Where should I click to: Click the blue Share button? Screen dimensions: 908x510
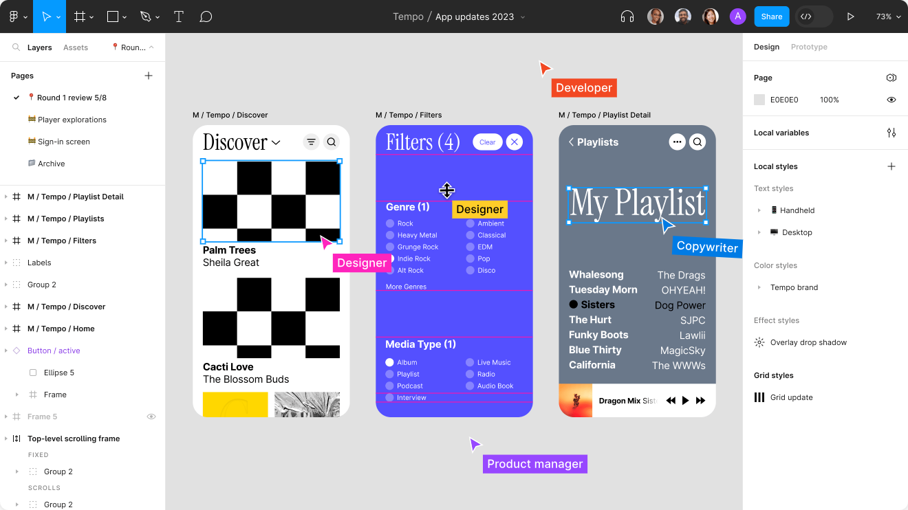(x=771, y=16)
